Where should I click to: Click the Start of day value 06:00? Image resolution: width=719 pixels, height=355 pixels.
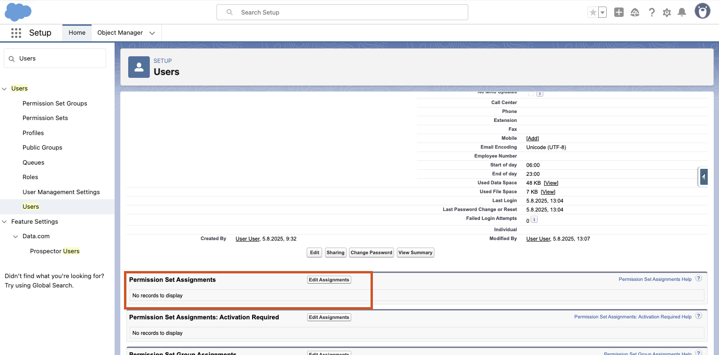click(x=533, y=165)
